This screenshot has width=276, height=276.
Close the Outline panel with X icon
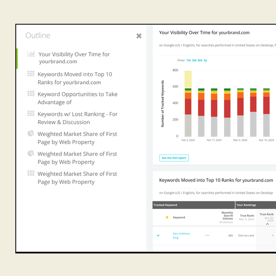point(139,36)
